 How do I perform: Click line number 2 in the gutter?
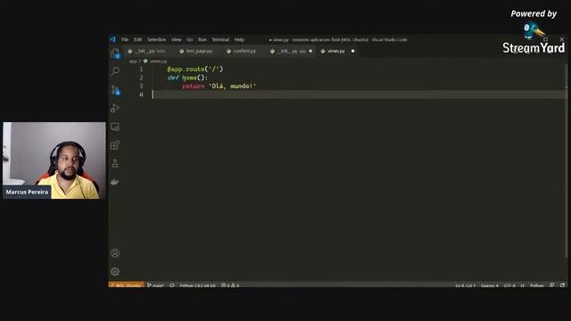pos(141,78)
